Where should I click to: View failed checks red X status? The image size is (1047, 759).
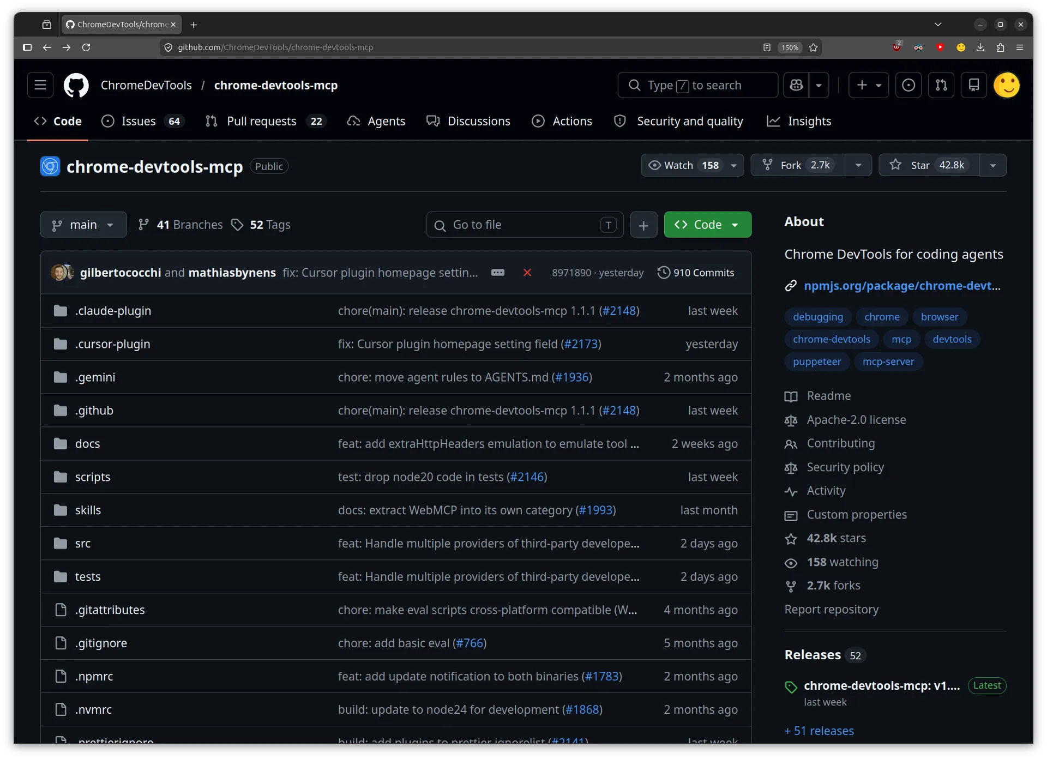[527, 273]
